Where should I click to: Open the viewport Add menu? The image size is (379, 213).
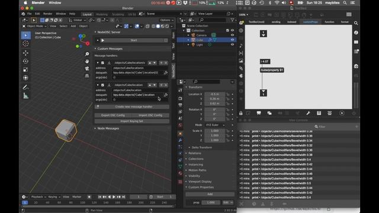[73, 26]
